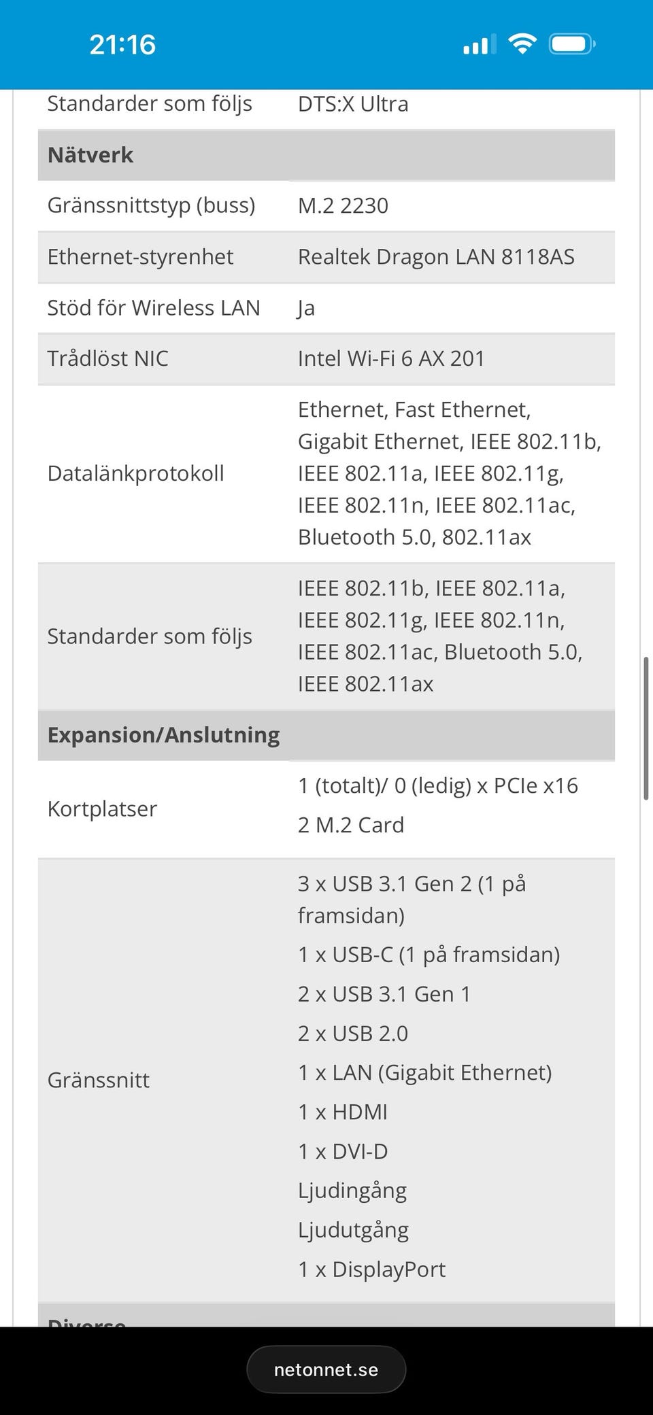Tap the DTS:X Ultra value

pyautogui.click(x=353, y=104)
